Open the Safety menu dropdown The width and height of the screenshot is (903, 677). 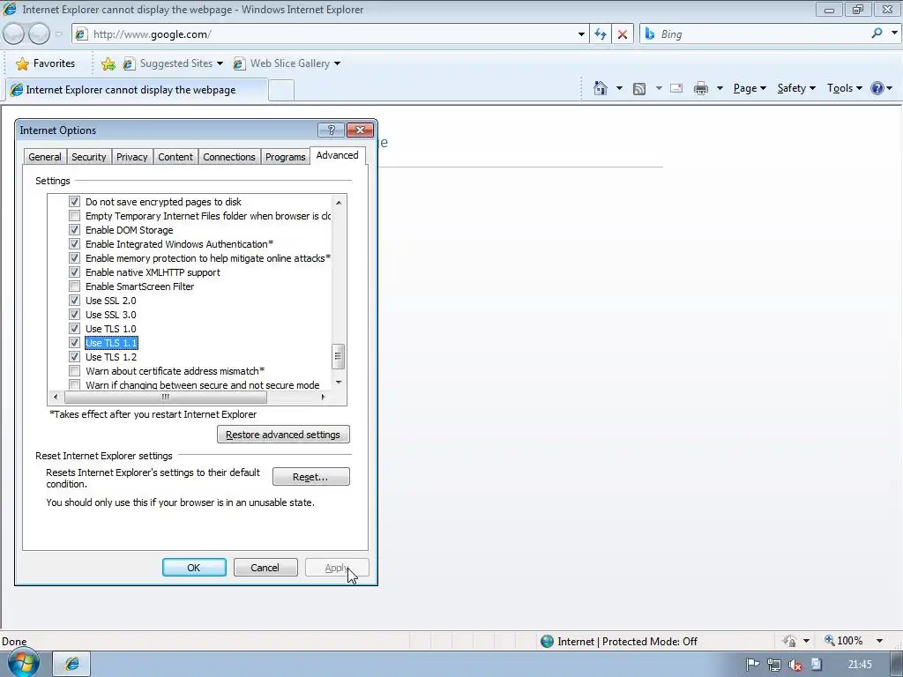[x=796, y=88]
